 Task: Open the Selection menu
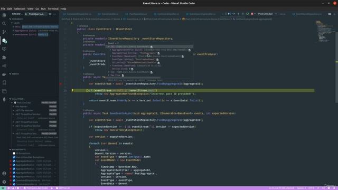point(20,9)
